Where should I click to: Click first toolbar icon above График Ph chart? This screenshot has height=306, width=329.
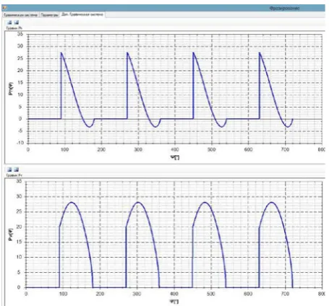pyautogui.click(x=9, y=22)
